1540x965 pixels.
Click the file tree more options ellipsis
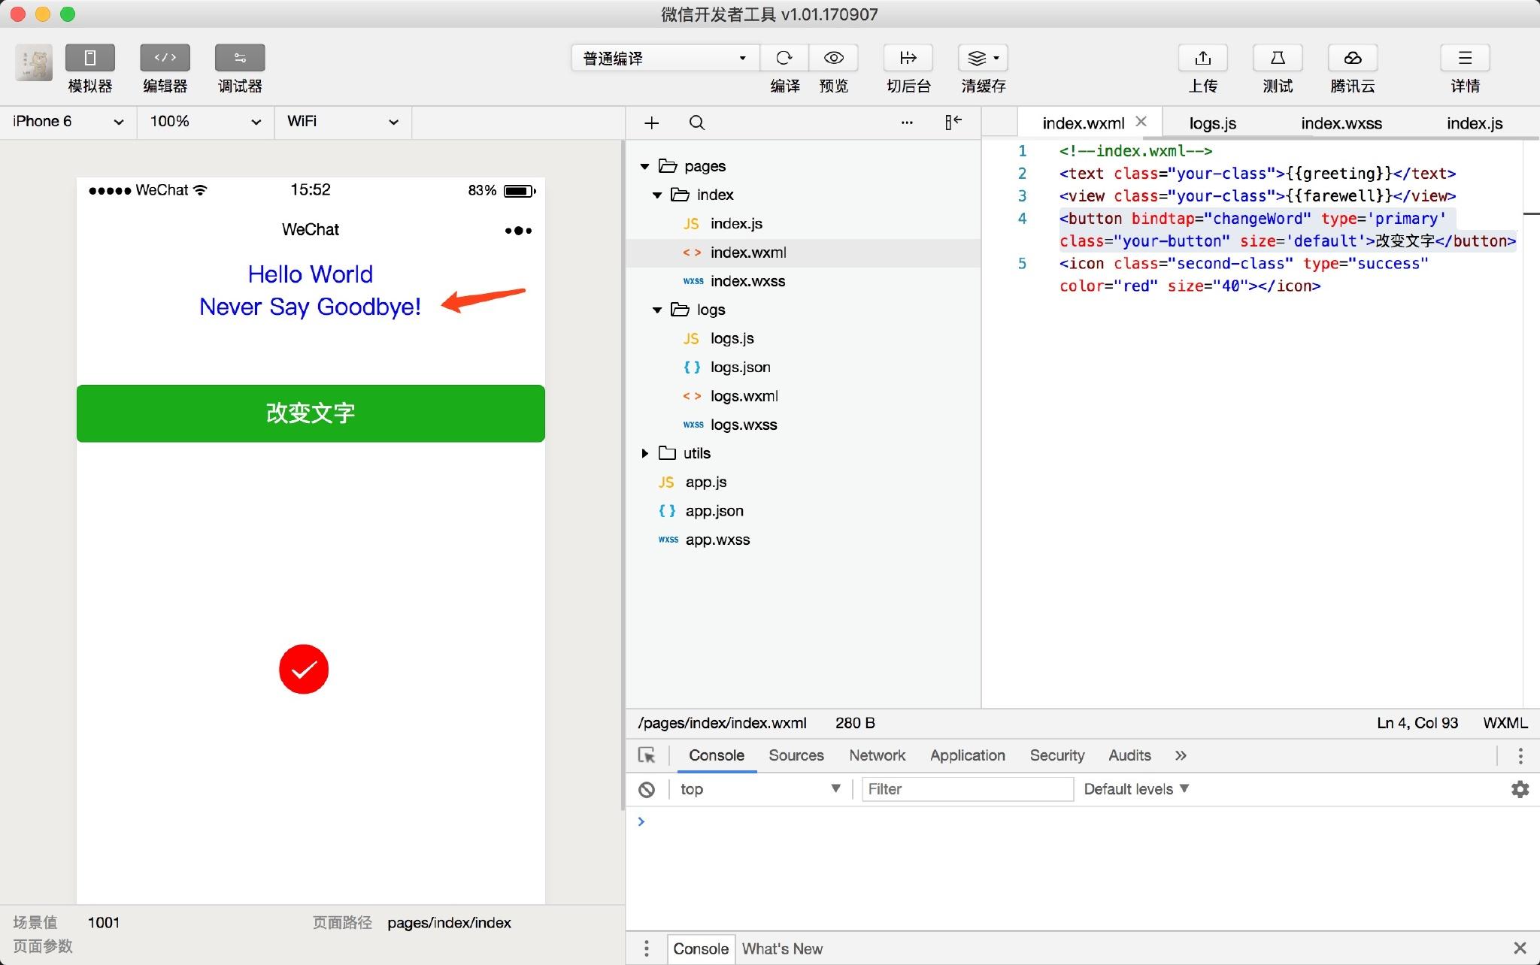pos(907,123)
